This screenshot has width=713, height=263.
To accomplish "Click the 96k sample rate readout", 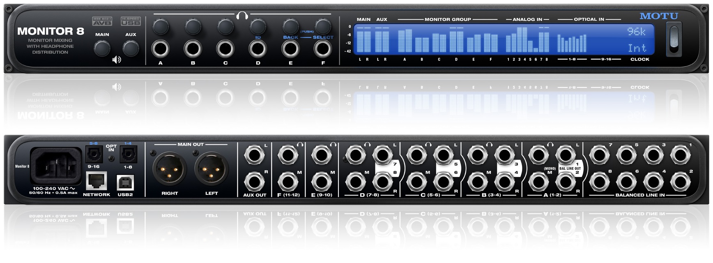I will (637, 32).
